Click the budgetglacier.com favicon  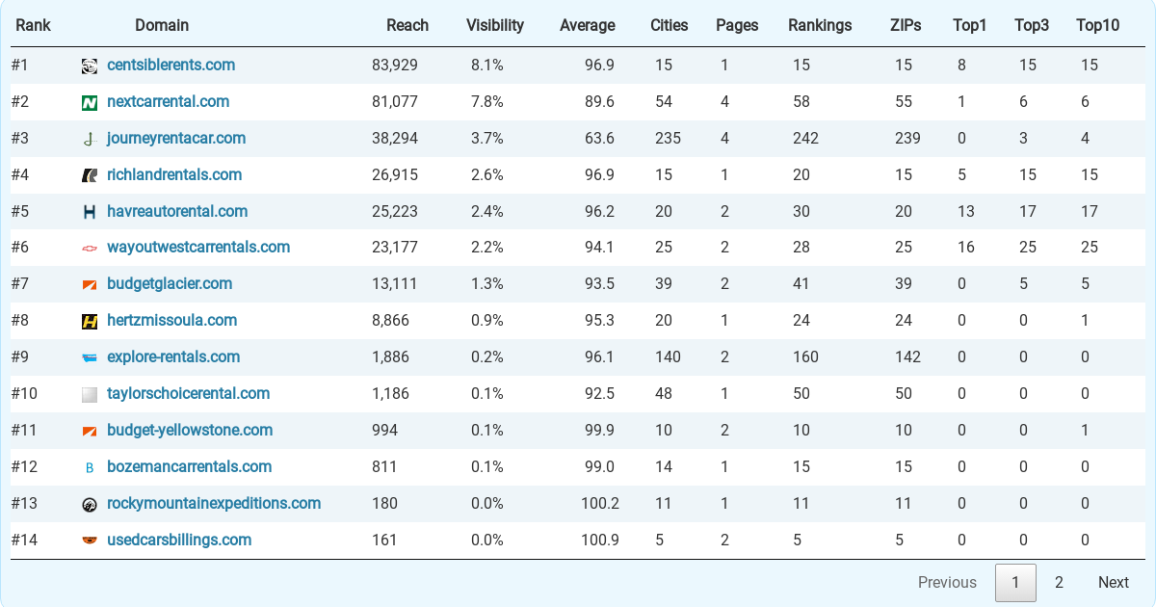tap(90, 284)
